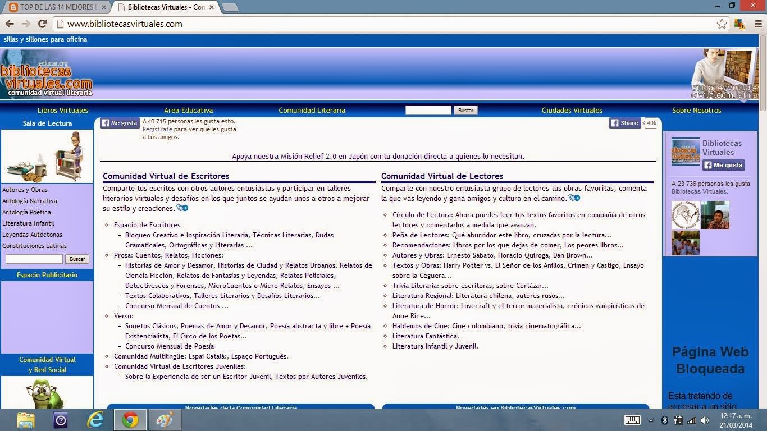Click the Chrome icon in the taskbar
Viewport: 767px width, 431px height.
pyautogui.click(x=129, y=420)
